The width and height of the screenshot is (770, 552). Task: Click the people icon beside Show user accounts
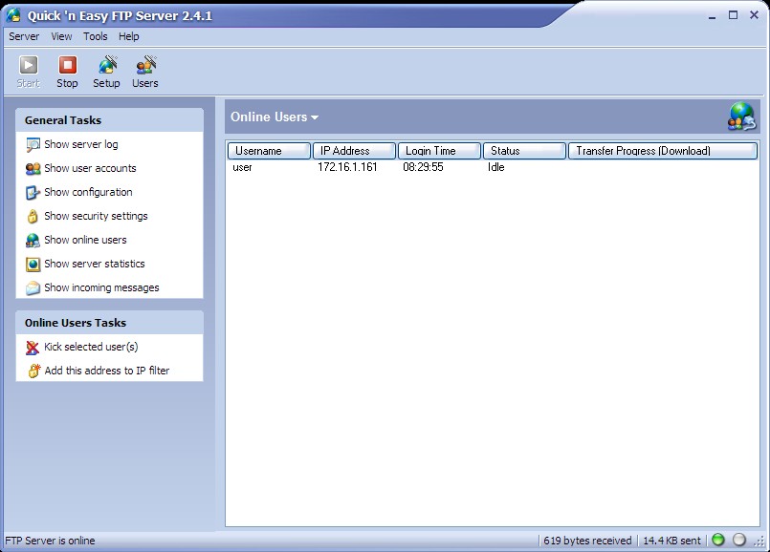pyautogui.click(x=33, y=169)
